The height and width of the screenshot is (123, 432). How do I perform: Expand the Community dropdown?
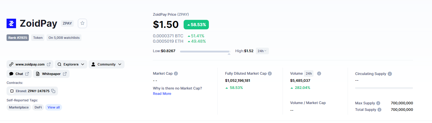coord(106,64)
